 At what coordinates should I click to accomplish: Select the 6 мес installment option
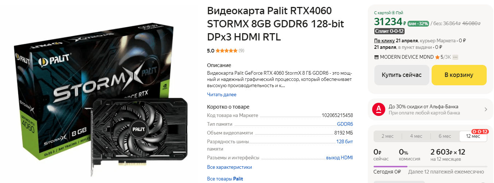tap(445, 136)
